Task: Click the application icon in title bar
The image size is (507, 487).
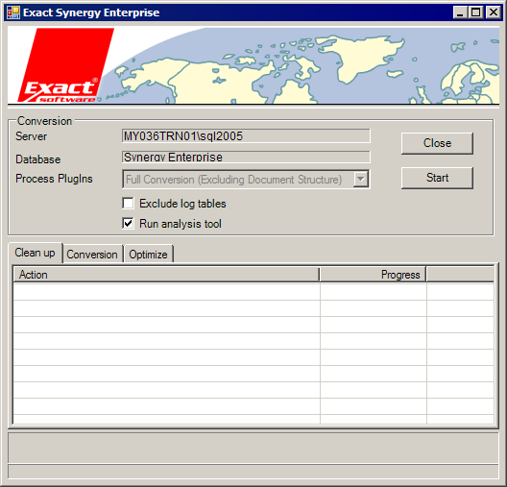Action: [13, 12]
